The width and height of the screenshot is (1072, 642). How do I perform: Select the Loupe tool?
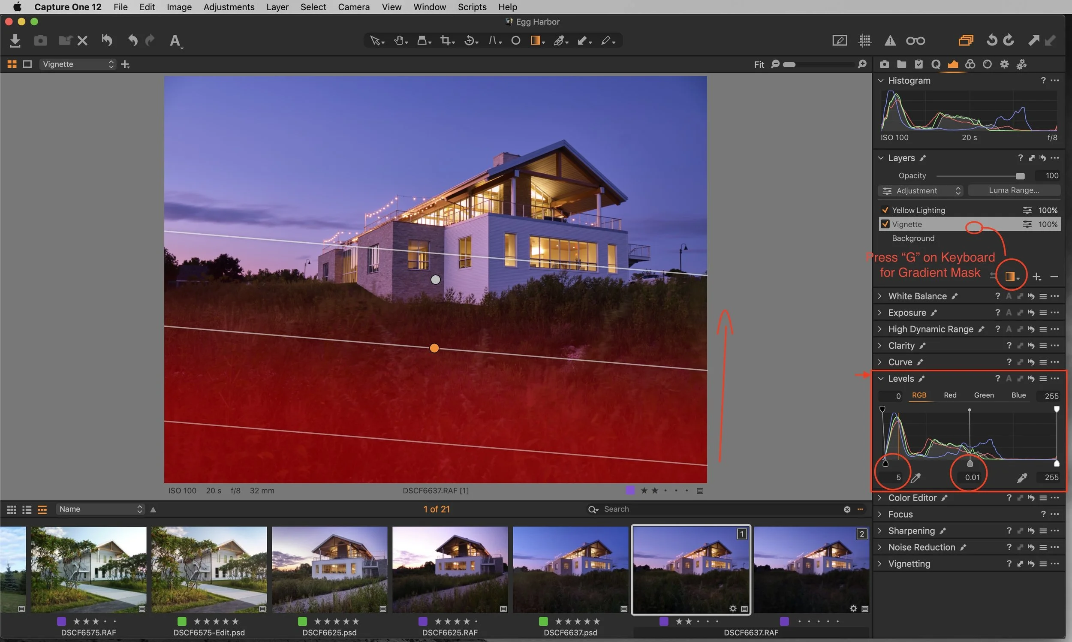[424, 41]
